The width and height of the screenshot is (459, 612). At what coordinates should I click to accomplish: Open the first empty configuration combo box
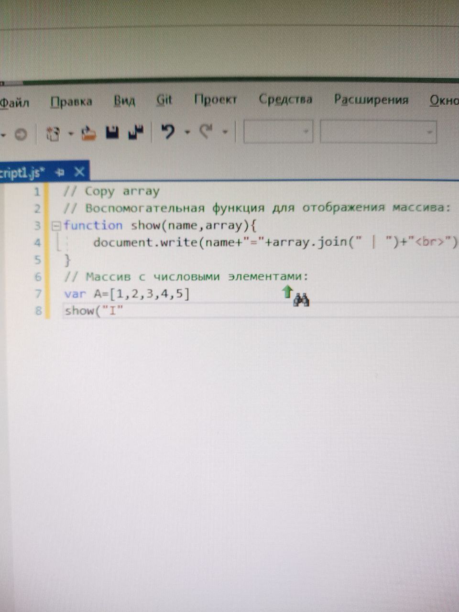278,131
